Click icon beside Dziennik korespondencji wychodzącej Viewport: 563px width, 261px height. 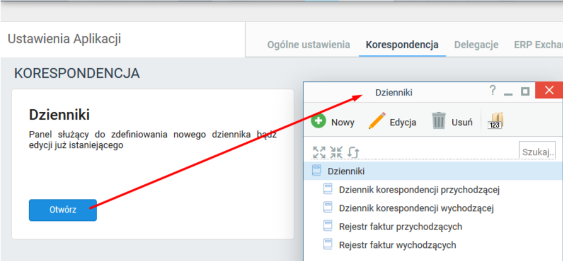click(x=328, y=207)
